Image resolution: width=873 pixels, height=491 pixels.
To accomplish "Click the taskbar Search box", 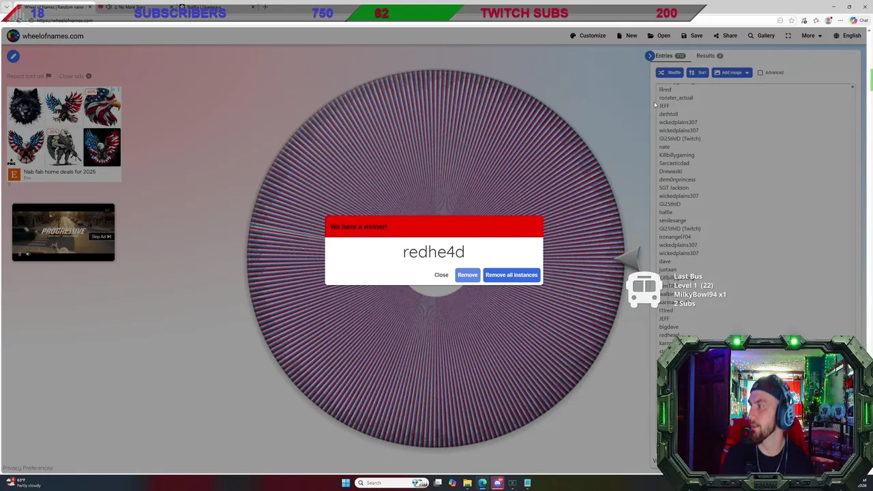I will (391, 483).
